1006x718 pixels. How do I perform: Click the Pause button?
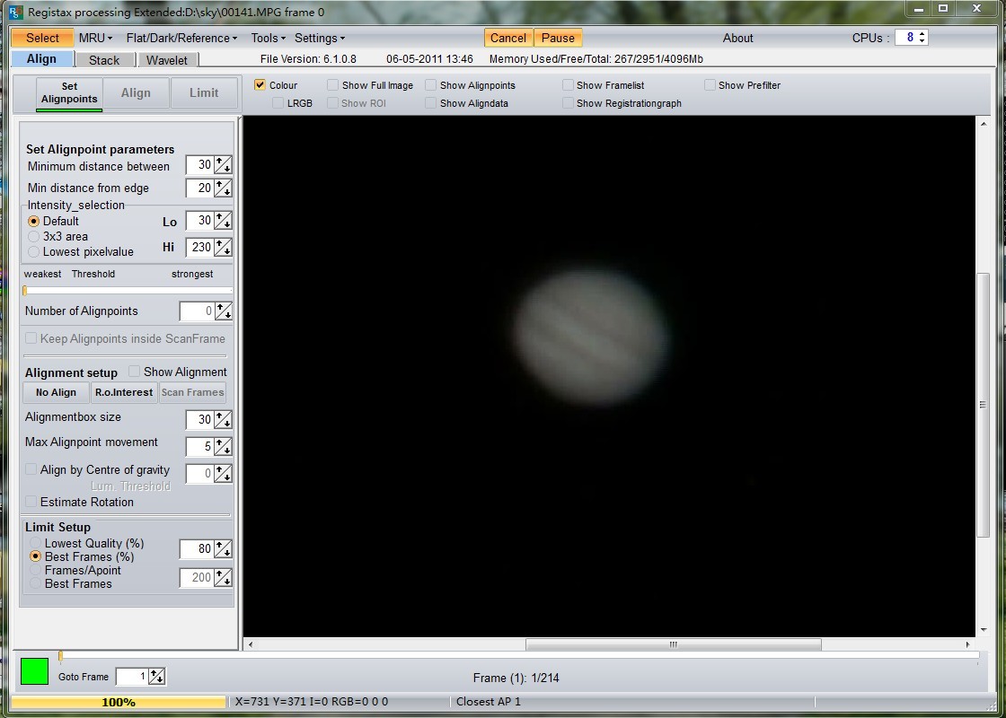point(558,38)
